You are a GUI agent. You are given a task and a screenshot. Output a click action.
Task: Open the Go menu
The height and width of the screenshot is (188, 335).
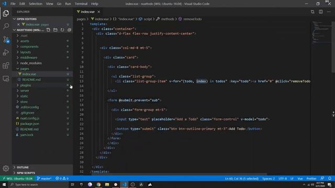coord(59,4)
